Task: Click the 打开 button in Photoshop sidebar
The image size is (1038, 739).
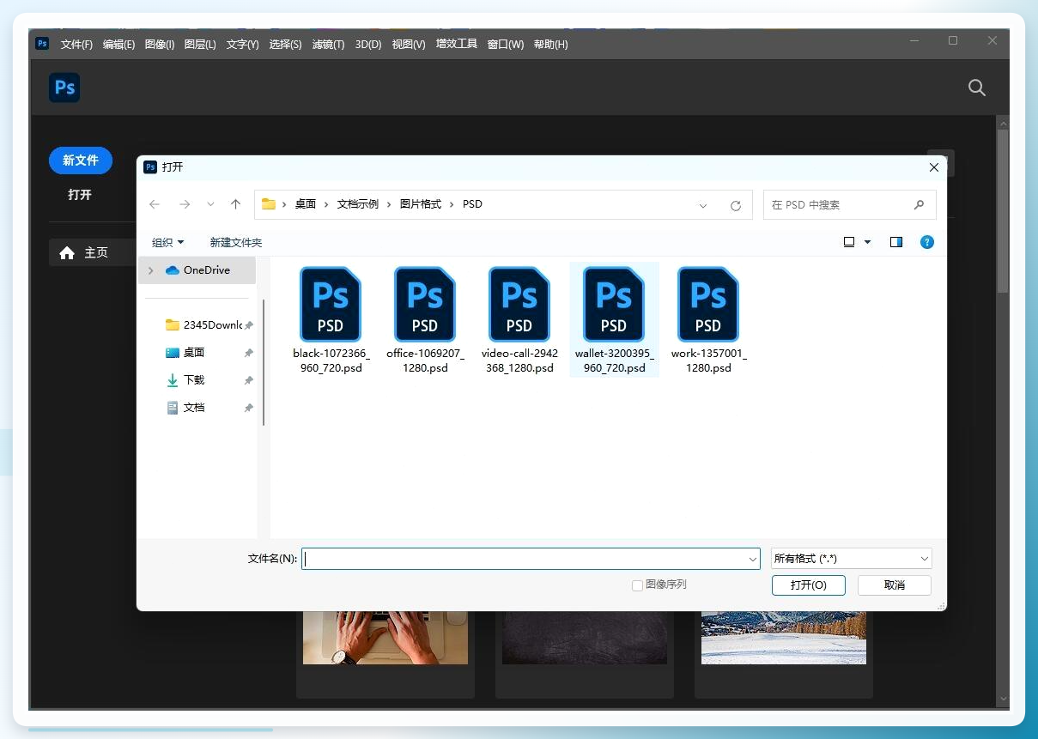Action: click(80, 195)
